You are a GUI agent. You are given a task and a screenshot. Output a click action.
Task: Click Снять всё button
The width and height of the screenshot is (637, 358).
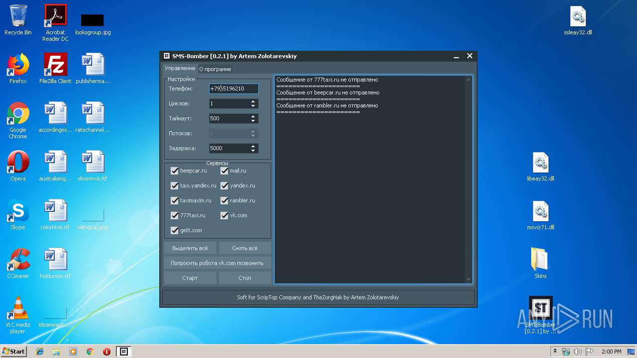[x=245, y=248]
